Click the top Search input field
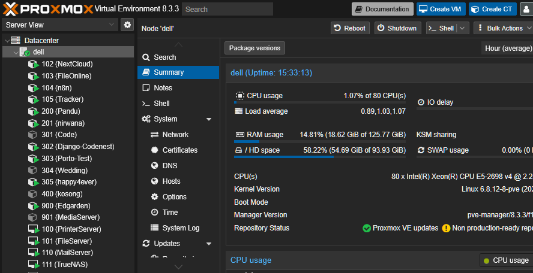 [x=227, y=9]
